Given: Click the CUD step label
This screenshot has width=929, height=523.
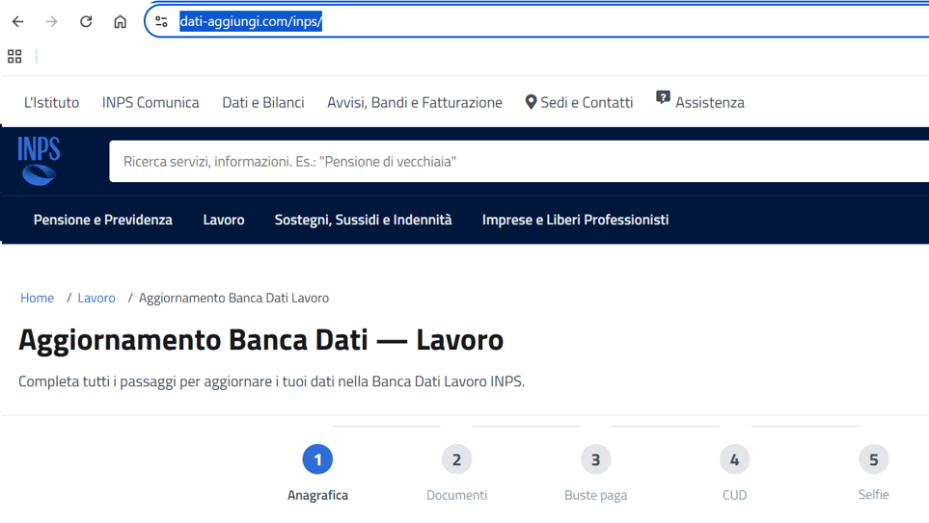Looking at the screenshot, I should [735, 495].
